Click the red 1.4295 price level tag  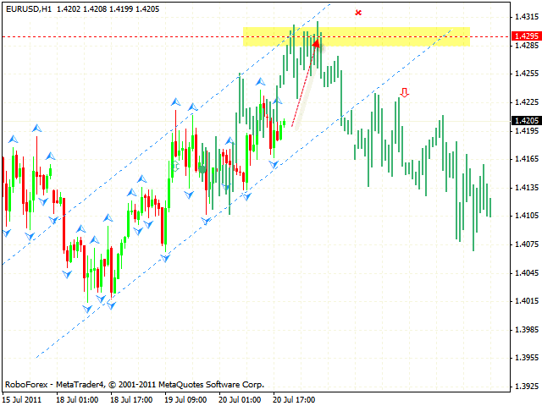coord(523,36)
